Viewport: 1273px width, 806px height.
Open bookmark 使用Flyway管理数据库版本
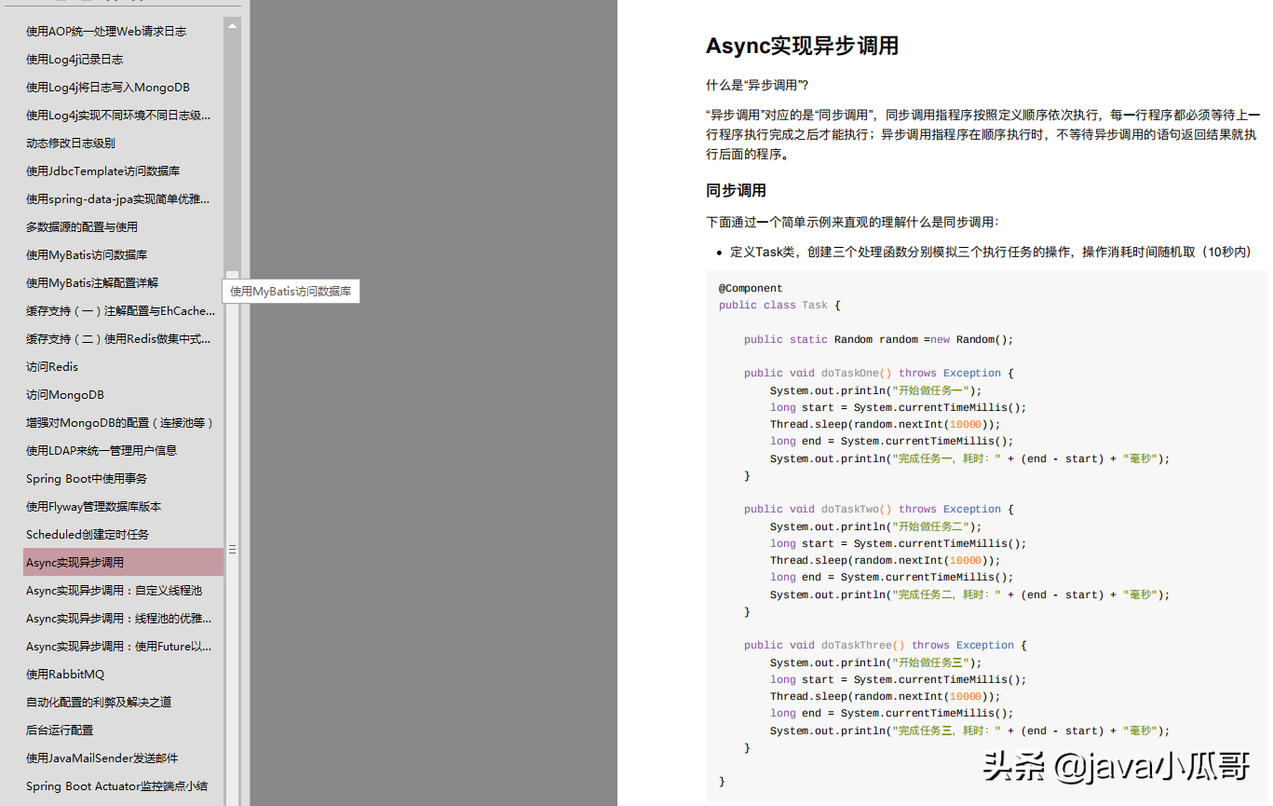tap(94, 506)
